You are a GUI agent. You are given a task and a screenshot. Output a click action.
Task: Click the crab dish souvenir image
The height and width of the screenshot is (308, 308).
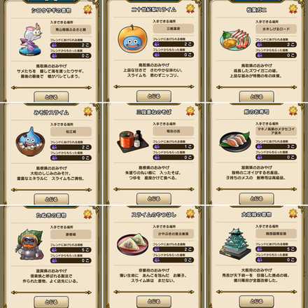coord(235,40)
